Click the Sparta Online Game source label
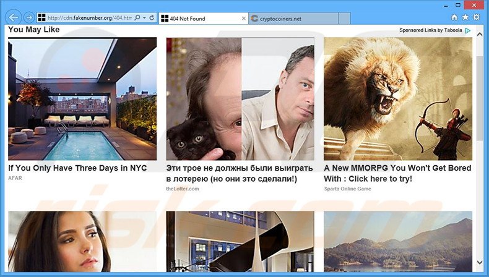489x277 pixels. [347, 189]
